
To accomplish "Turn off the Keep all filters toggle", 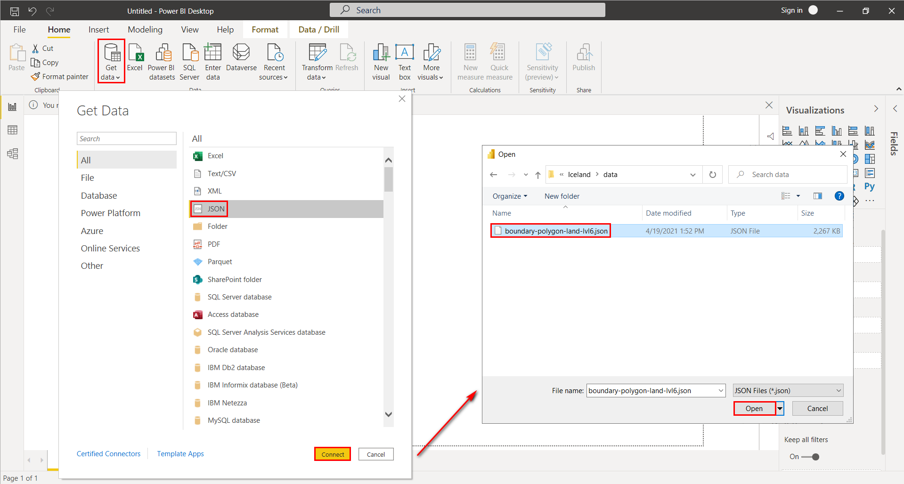I will click(812, 456).
